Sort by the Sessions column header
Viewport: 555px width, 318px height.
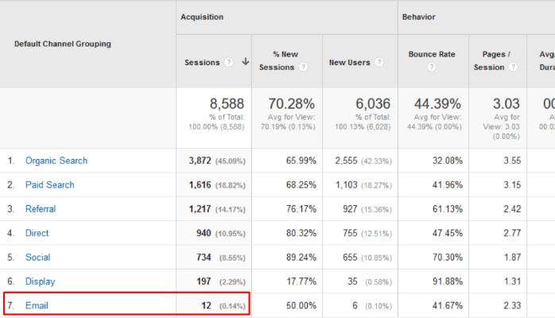click(x=202, y=63)
